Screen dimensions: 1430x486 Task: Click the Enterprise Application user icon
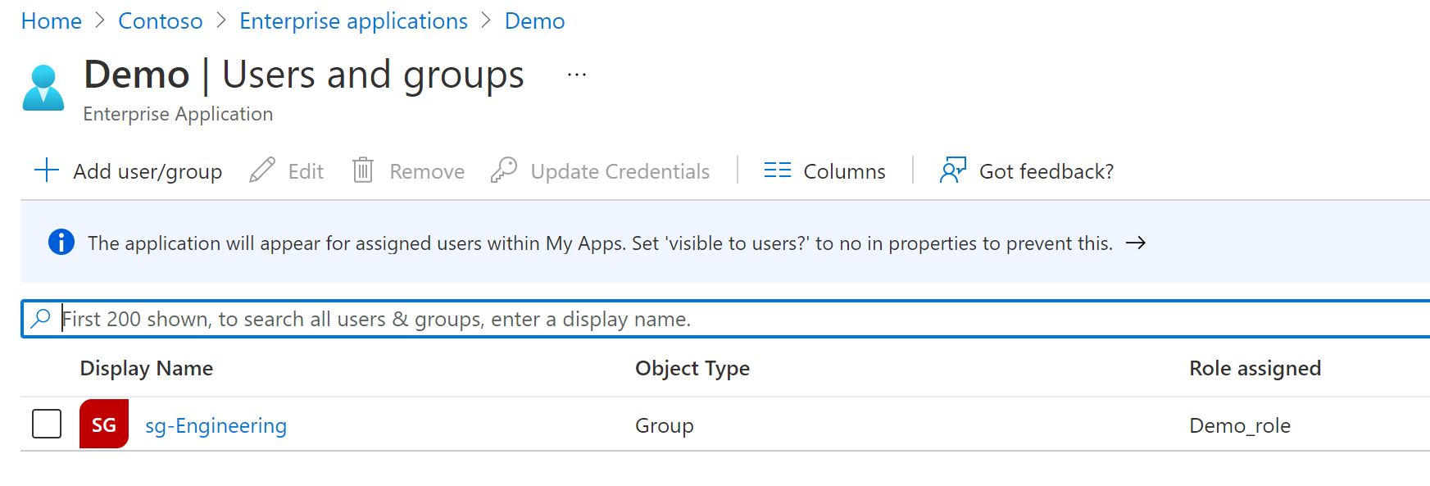[43, 88]
